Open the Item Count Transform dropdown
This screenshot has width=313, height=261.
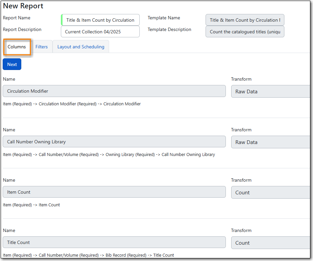coord(270,192)
